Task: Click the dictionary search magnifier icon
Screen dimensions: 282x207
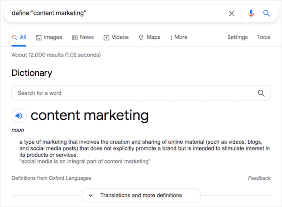Action: tap(261, 93)
